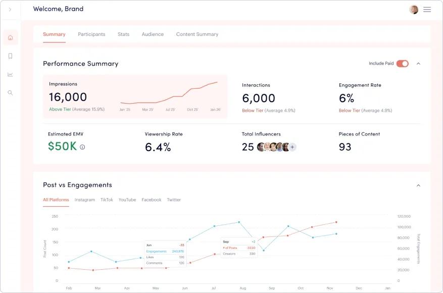Click the Performance Summary title

pos(80,64)
